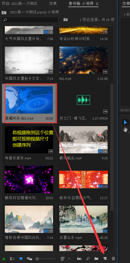Switch to the 效果 tab

coord(53,3)
